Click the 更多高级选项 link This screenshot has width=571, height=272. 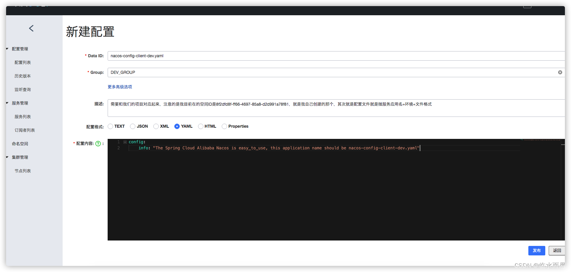click(x=120, y=87)
